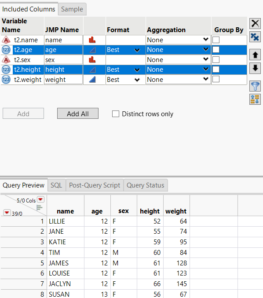Image resolution: width=263 pixels, height=298 pixels.
Task: Click the character type icon for t2.sex
Action: click(x=6, y=60)
